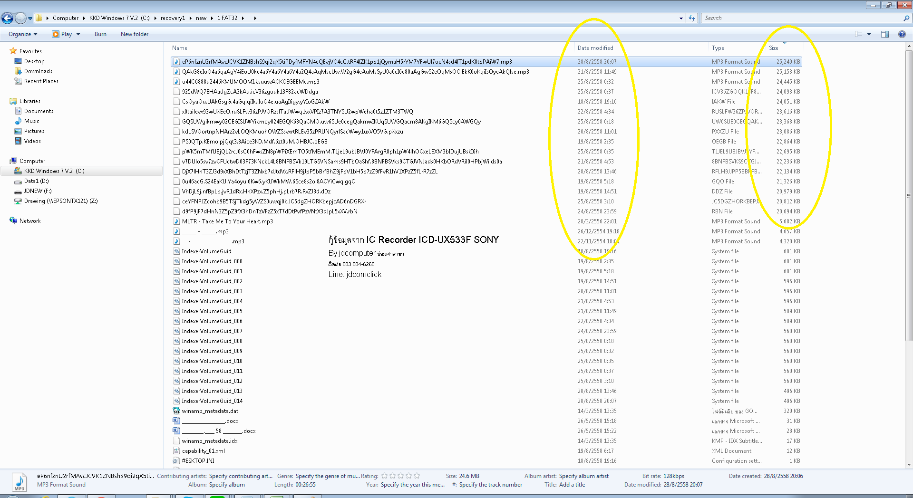Image resolution: width=913 pixels, height=498 pixels.
Task: Click the Forward navigation arrow
Action: (20, 18)
